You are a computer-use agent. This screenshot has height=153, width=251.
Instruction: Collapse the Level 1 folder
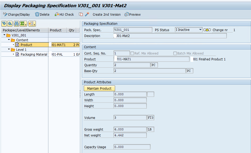[x=9, y=49]
